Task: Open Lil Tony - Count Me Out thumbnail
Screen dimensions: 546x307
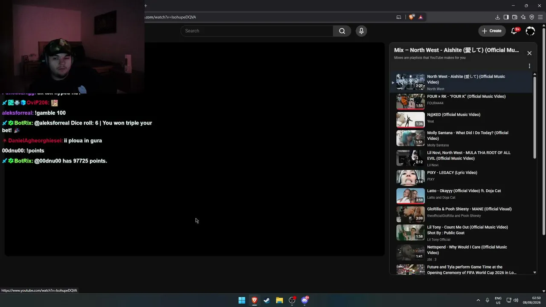Action: pos(410,232)
